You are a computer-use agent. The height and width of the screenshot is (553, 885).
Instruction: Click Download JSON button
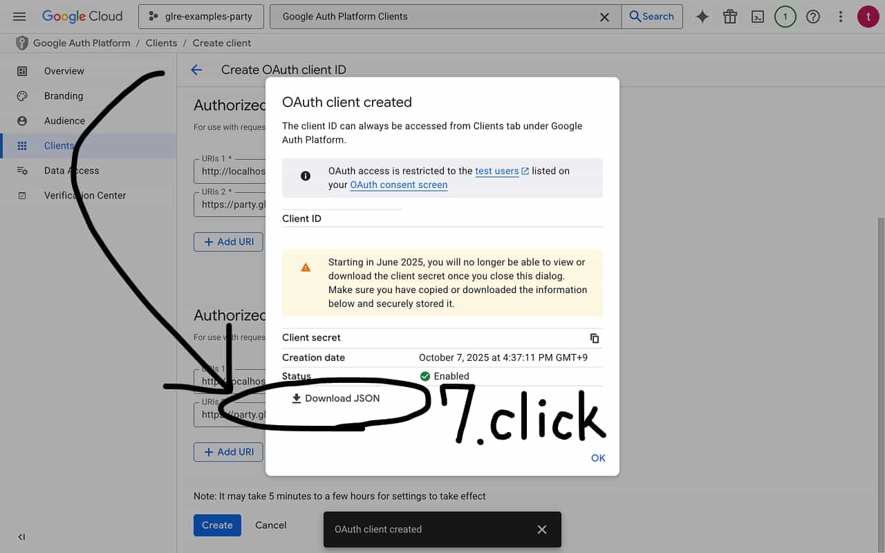point(336,398)
